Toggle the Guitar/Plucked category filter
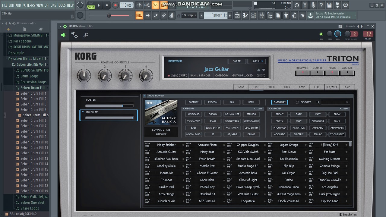 point(251,121)
